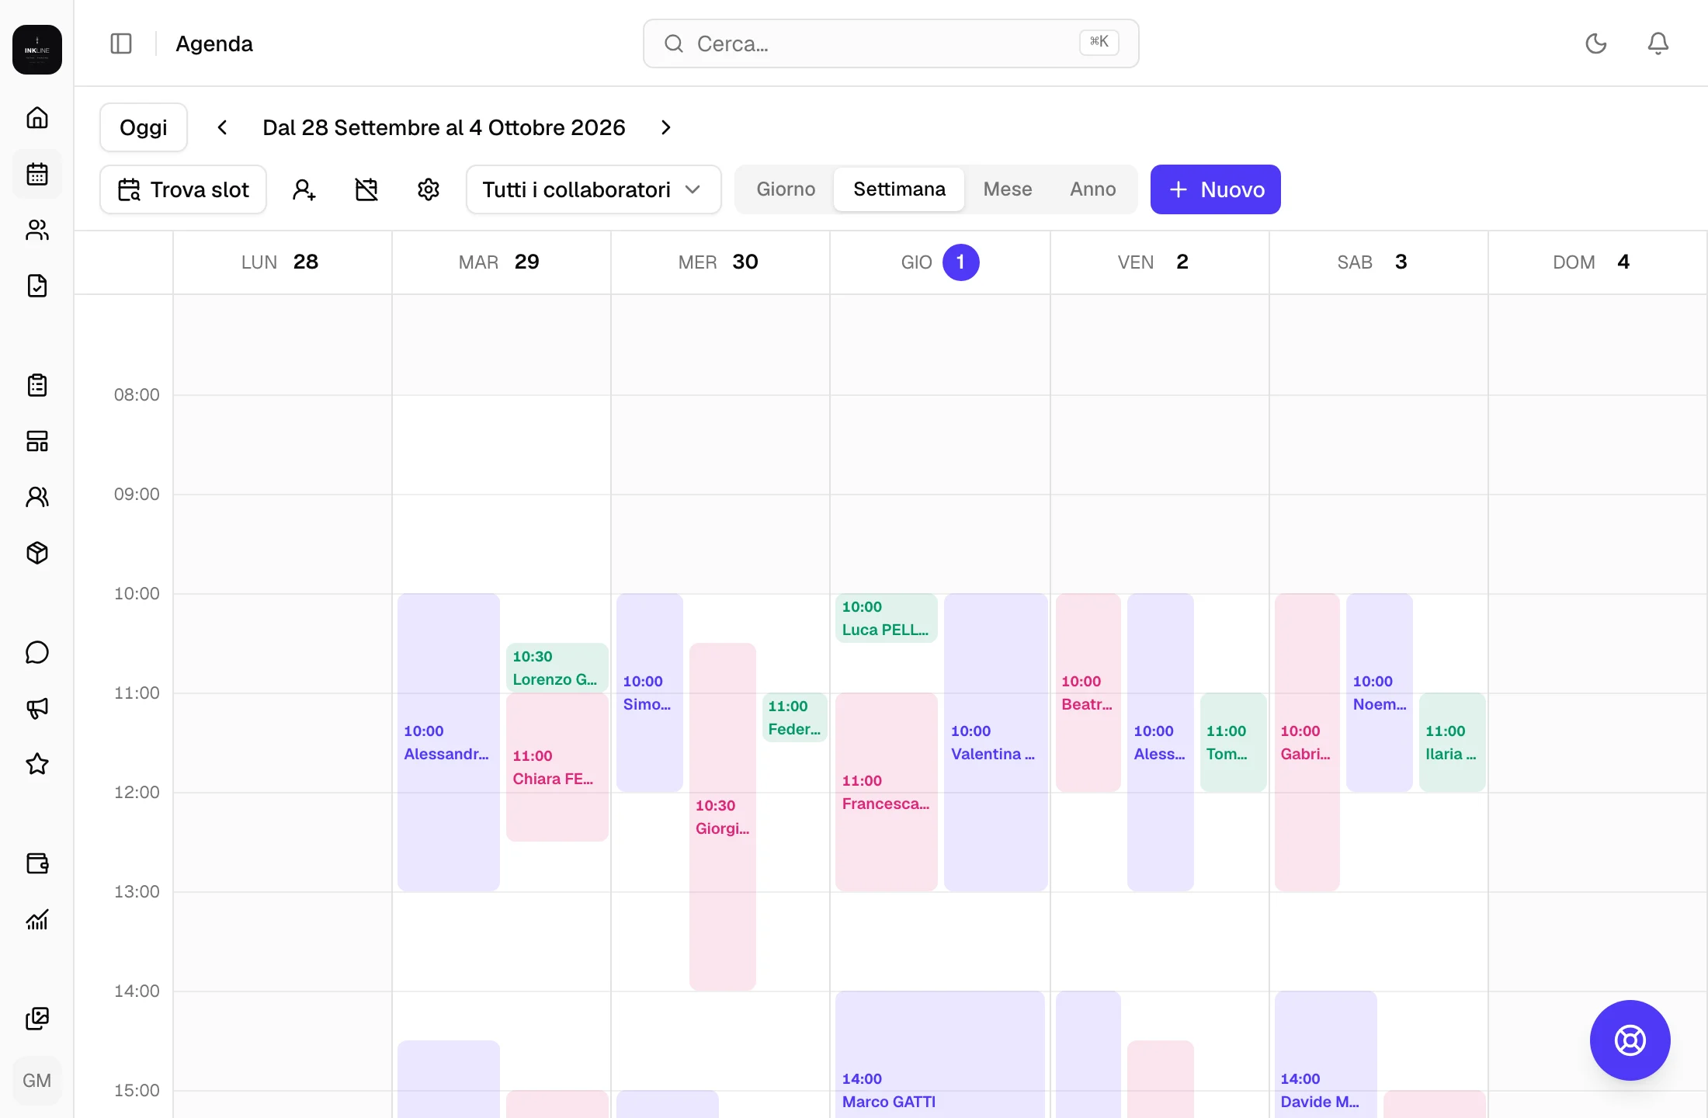
Task: Switch to Settimana view
Action: [x=899, y=189]
